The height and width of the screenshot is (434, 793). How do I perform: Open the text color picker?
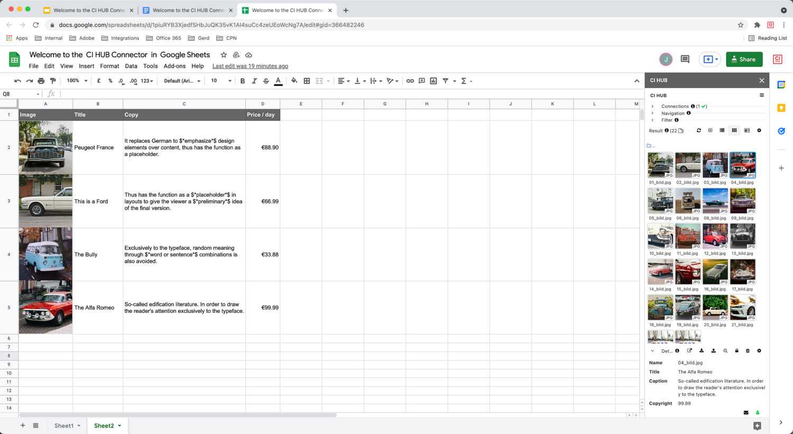(x=278, y=81)
